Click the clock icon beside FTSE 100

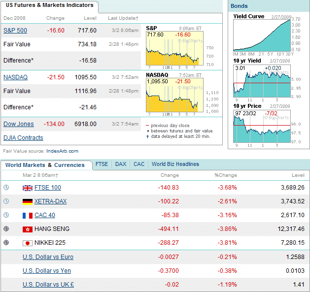[6, 188]
